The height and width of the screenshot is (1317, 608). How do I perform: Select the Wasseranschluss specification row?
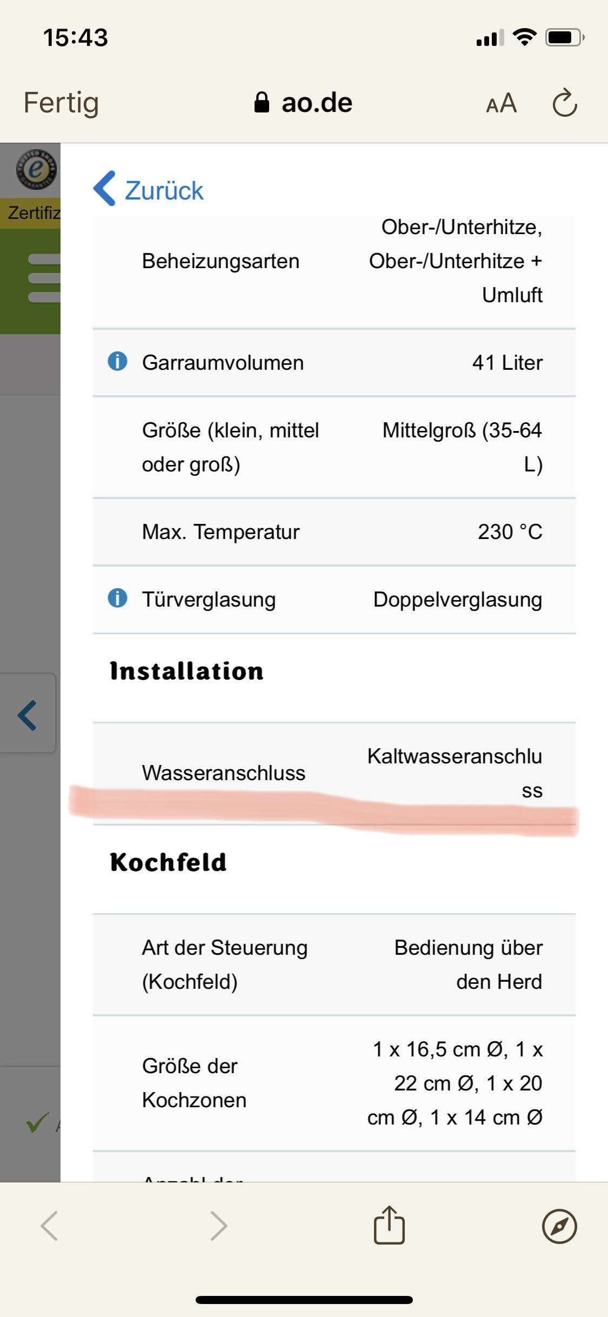pos(334,773)
